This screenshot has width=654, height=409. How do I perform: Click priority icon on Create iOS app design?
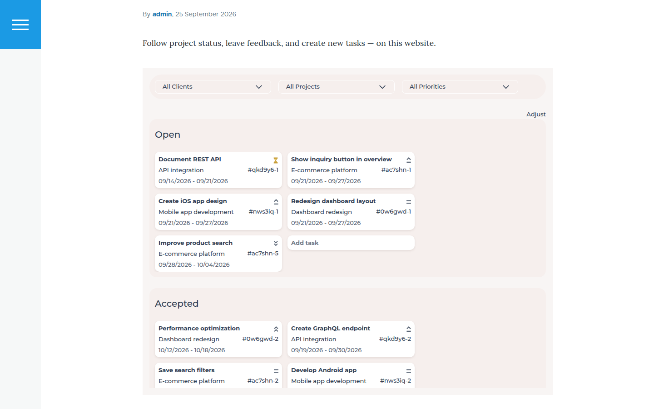pyautogui.click(x=276, y=202)
